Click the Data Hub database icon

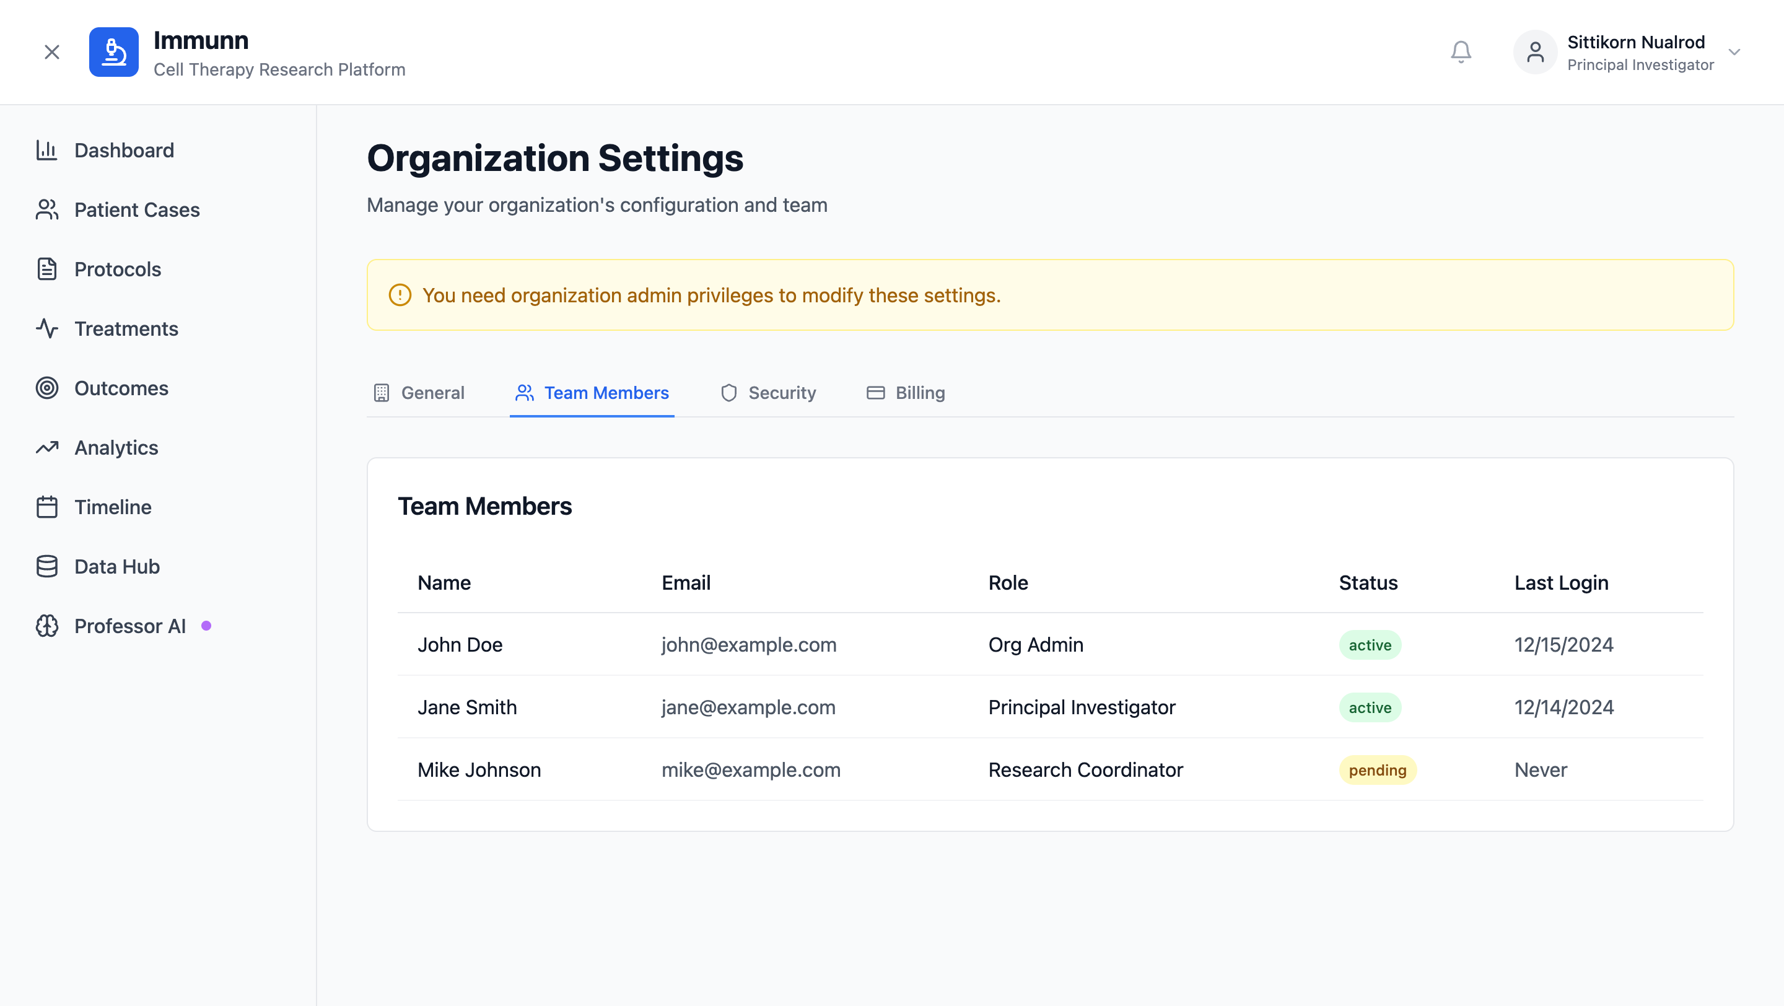46,566
